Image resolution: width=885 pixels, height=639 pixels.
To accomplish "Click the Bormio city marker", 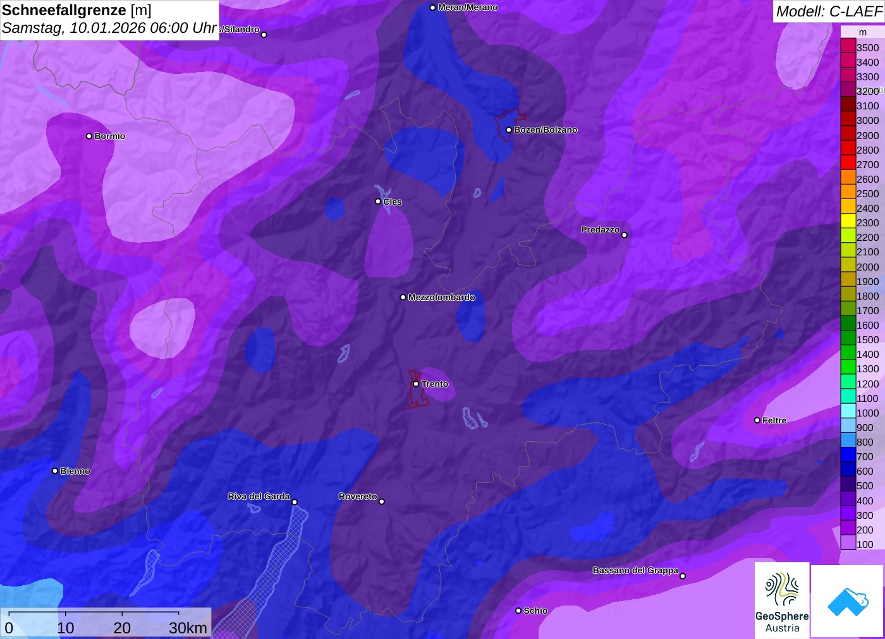I will (x=89, y=136).
